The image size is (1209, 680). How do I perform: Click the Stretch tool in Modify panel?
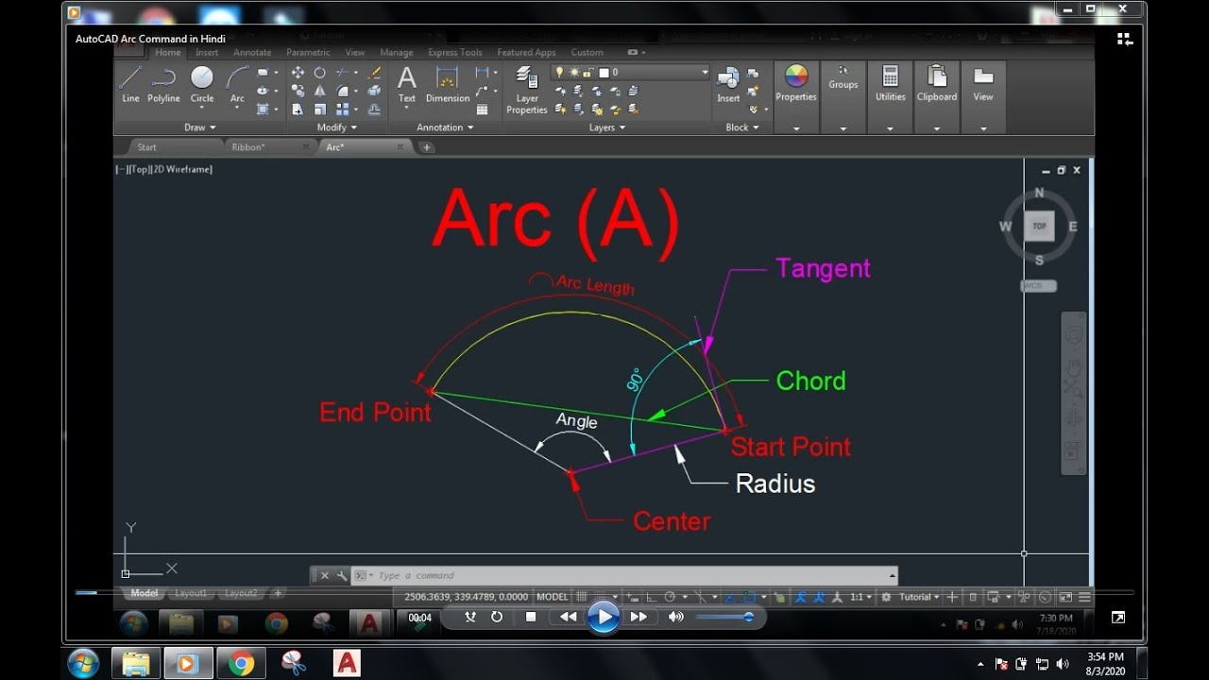tap(298, 109)
